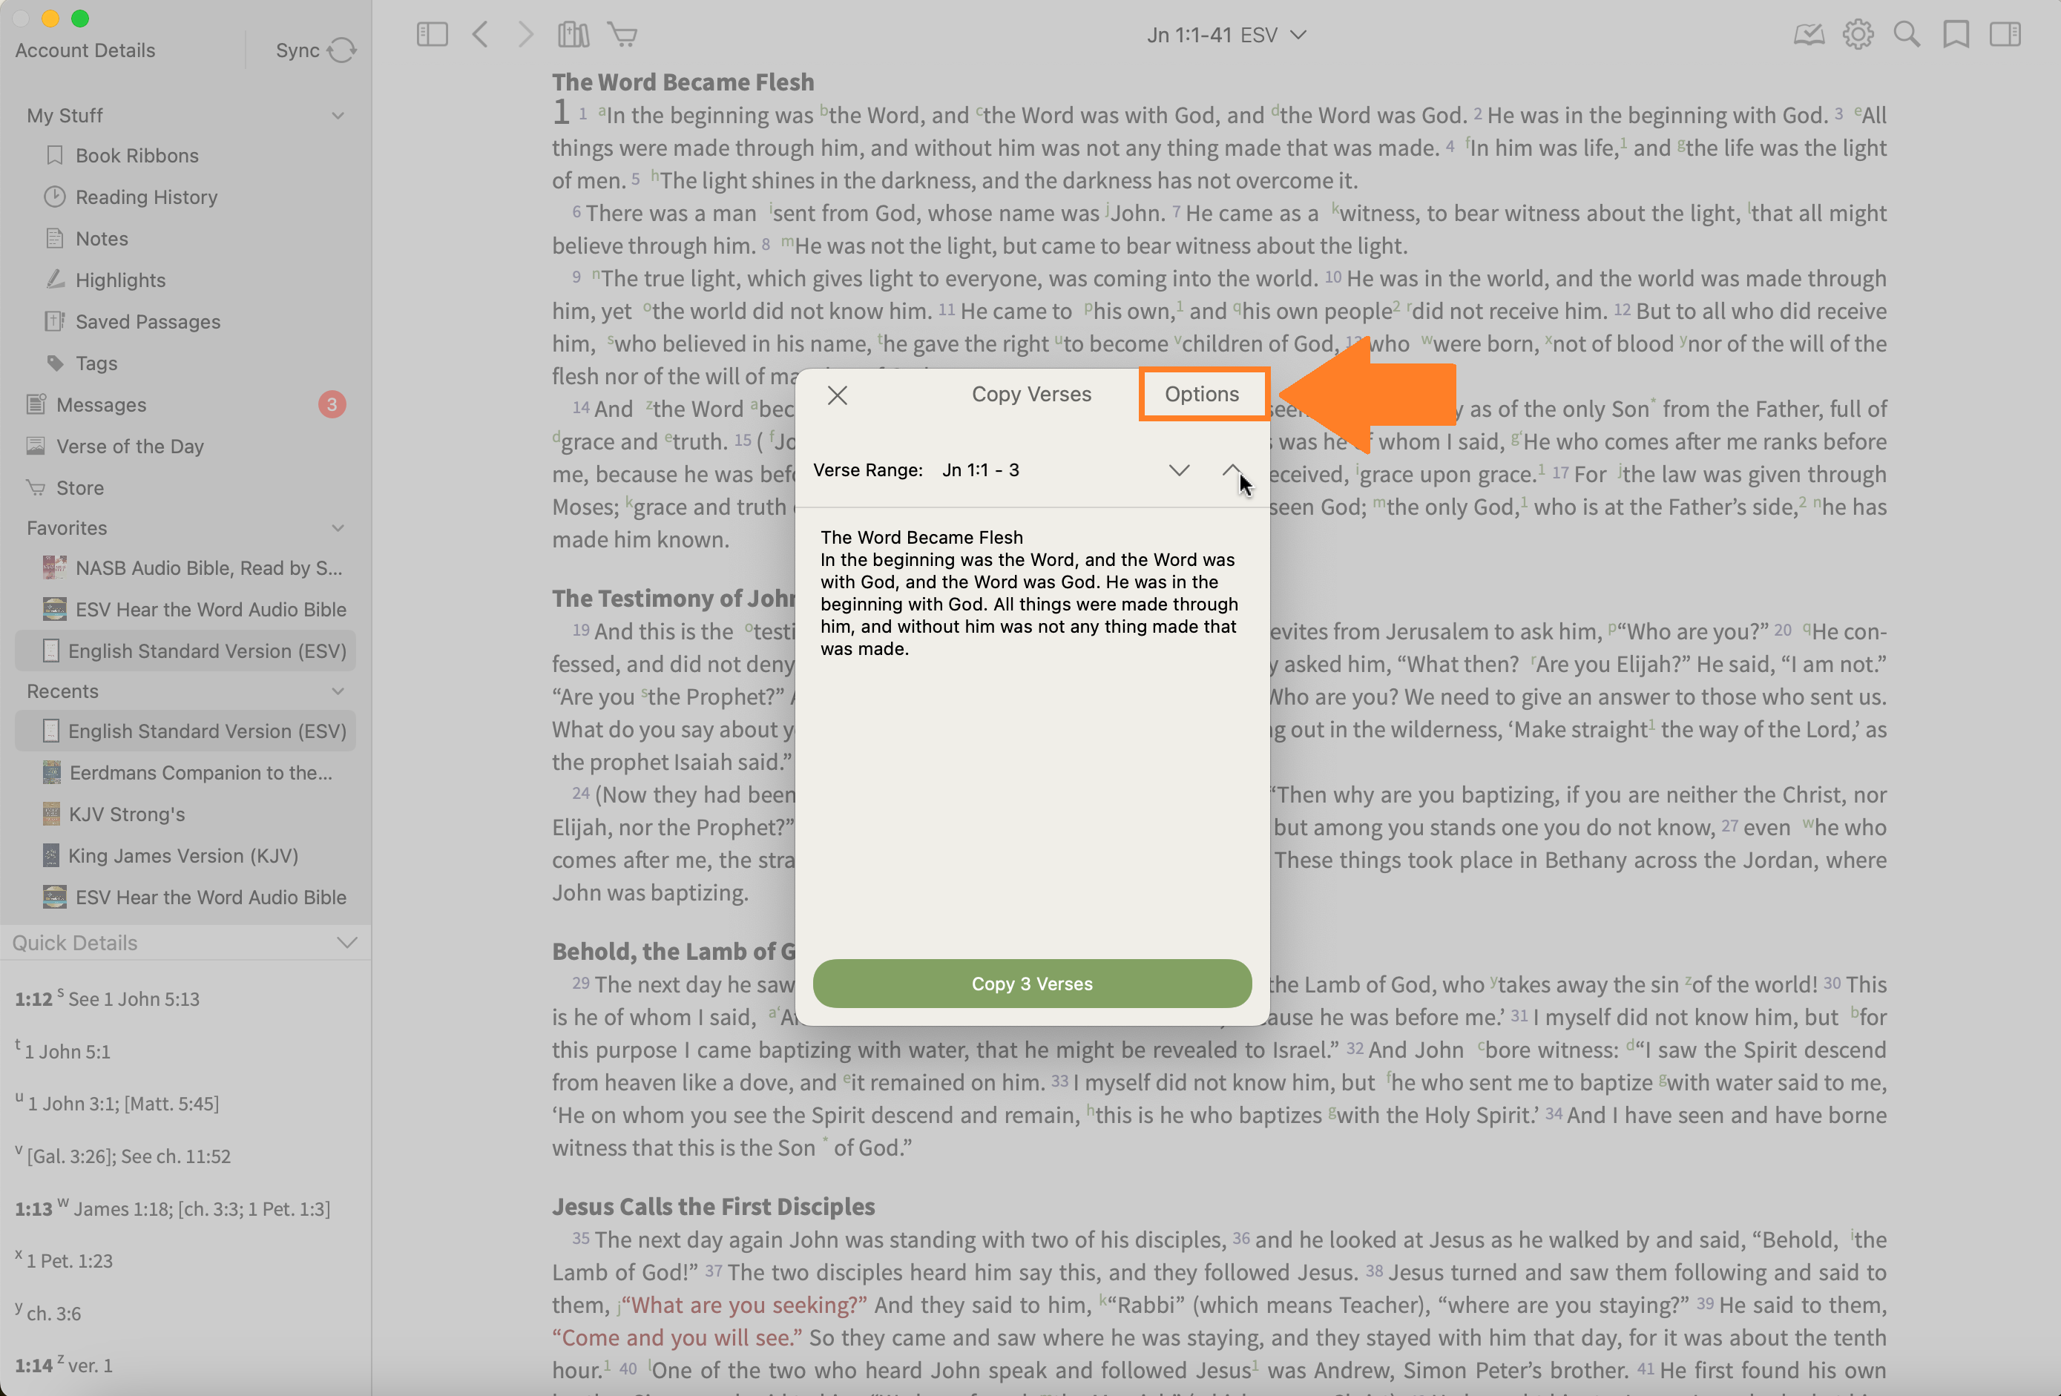Open the search magnifier icon

(1906, 35)
